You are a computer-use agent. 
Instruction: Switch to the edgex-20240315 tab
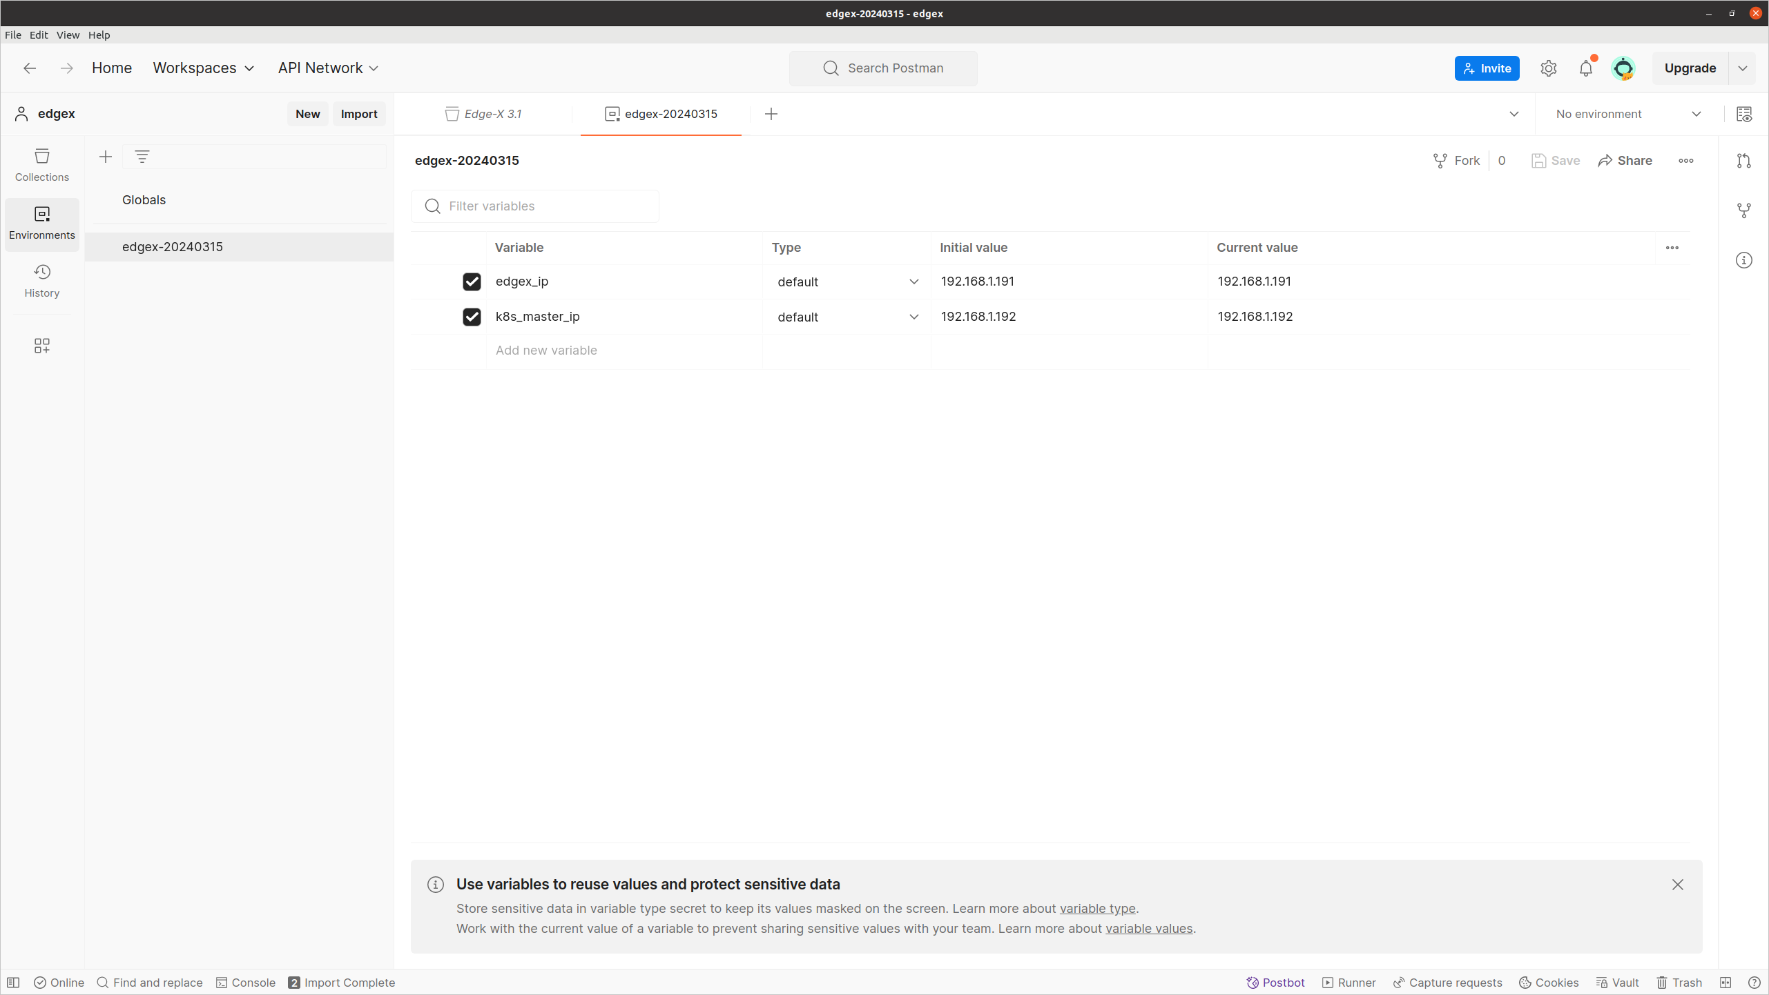[x=661, y=114]
